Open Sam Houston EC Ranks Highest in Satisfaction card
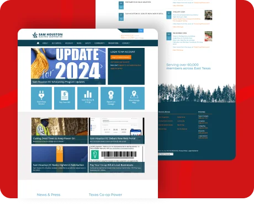254x206 pixels. 60,159
